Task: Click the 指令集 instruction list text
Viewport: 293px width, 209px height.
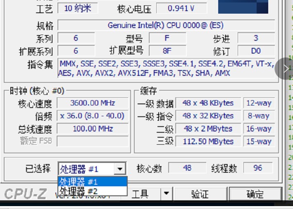Action: 166,68
